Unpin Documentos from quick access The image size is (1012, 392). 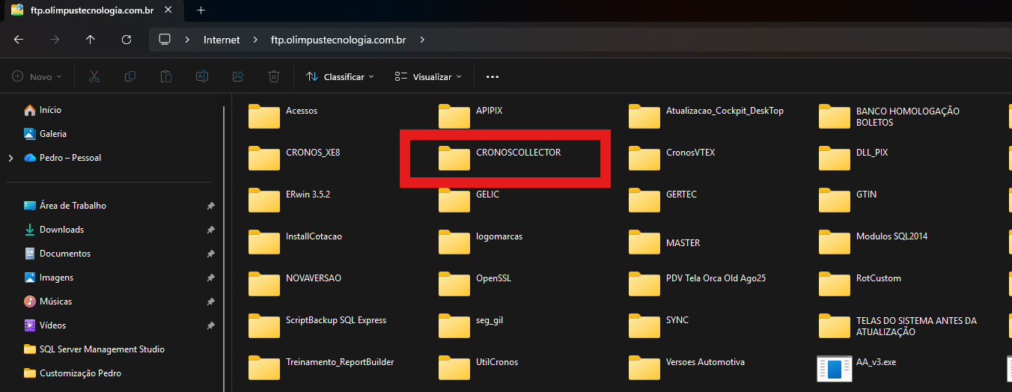(211, 254)
